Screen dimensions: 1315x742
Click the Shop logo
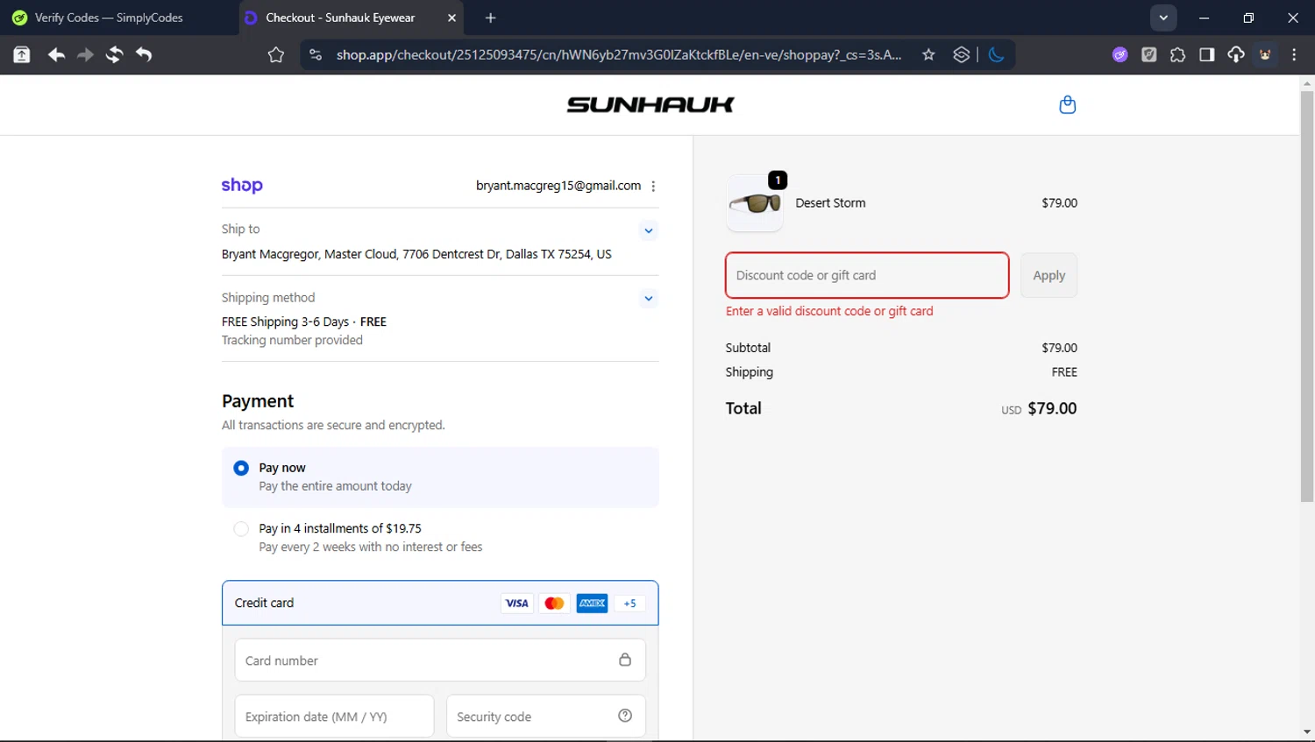[x=242, y=185]
